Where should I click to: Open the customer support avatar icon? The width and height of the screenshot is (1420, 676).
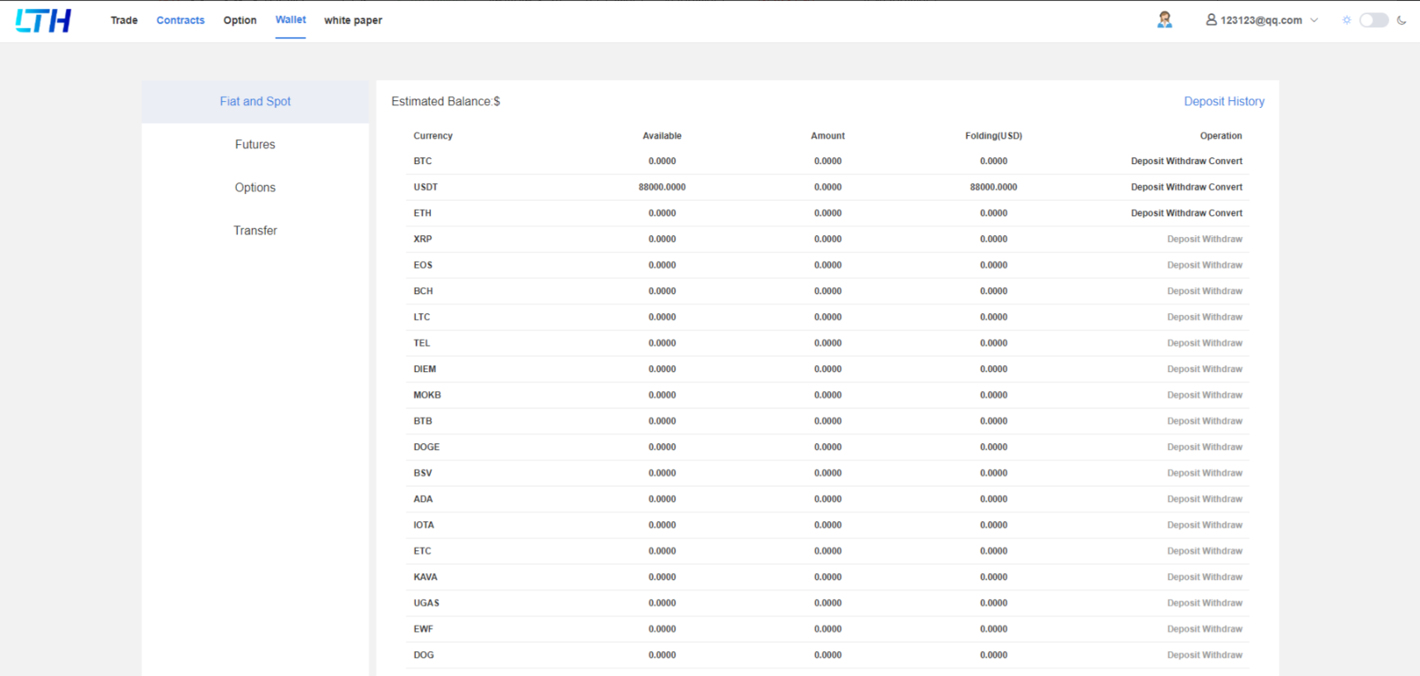pos(1164,20)
